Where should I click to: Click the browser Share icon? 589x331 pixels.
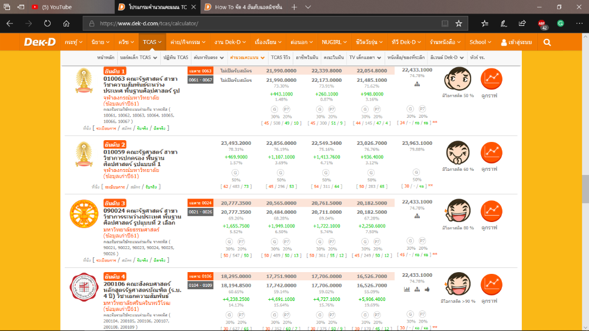(x=522, y=24)
